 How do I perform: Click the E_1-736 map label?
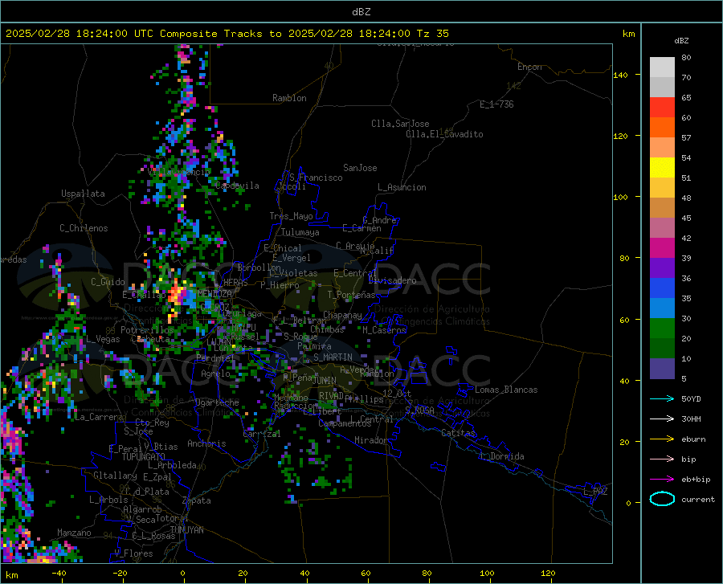click(496, 104)
